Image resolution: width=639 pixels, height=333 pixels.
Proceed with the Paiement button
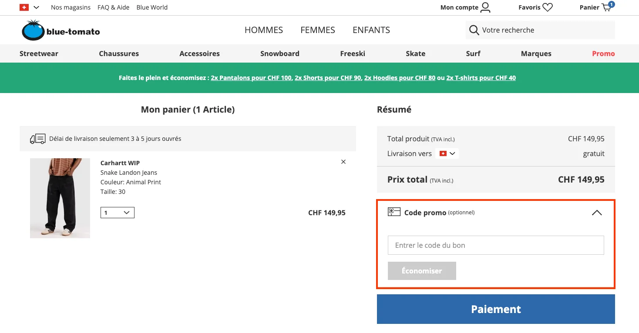(x=496, y=309)
